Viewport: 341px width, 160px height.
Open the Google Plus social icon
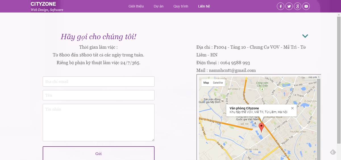298,6
